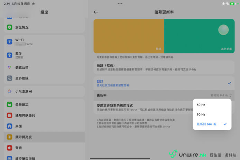Expand the 更新率 dropdown selector
Viewport: 240px width, 160px height.
(x=221, y=95)
